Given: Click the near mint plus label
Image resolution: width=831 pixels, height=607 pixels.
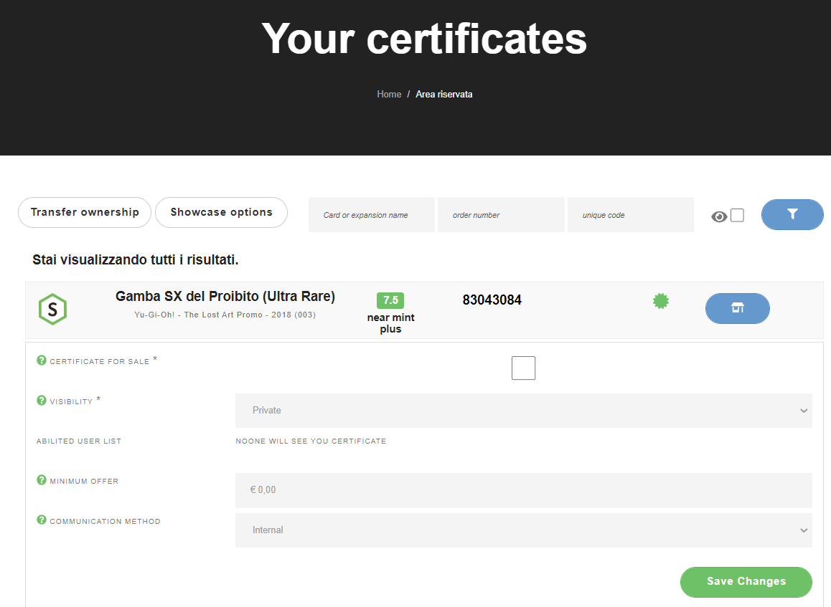Looking at the screenshot, I should (x=390, y=323).
